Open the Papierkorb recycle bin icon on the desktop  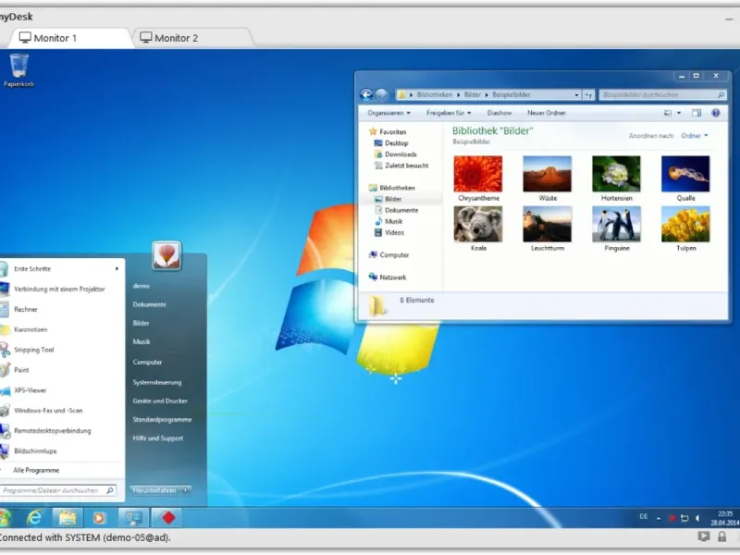click(x=18, y=70)
